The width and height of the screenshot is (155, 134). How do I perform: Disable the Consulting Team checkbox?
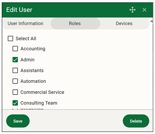(x=15, y=103)
